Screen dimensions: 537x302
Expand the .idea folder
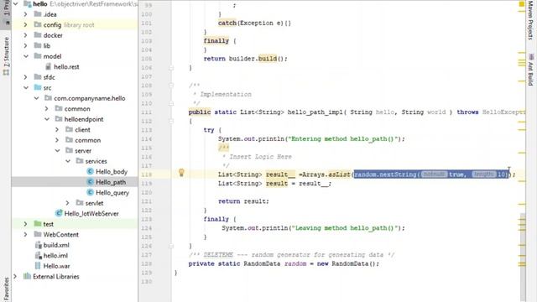pos(26,14)
